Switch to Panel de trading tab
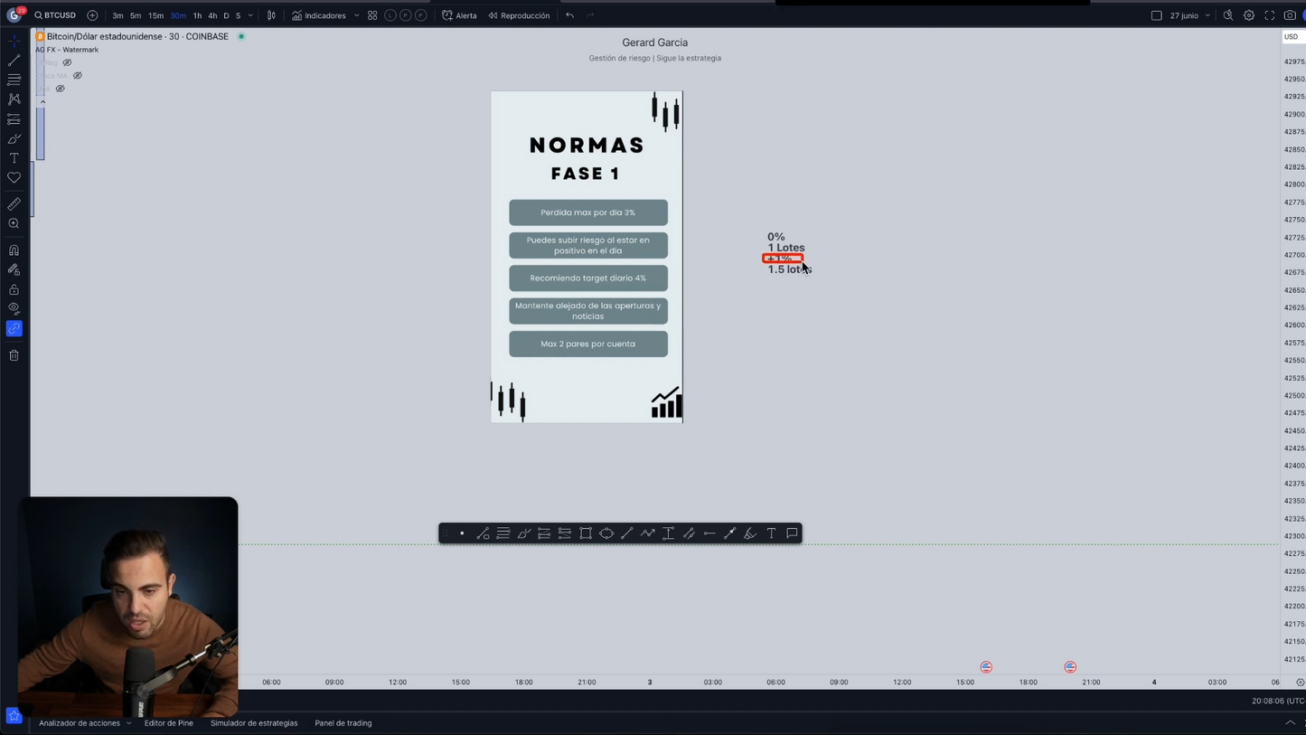The width and height of the screenshot is (1306, 735). click(343, 723)
